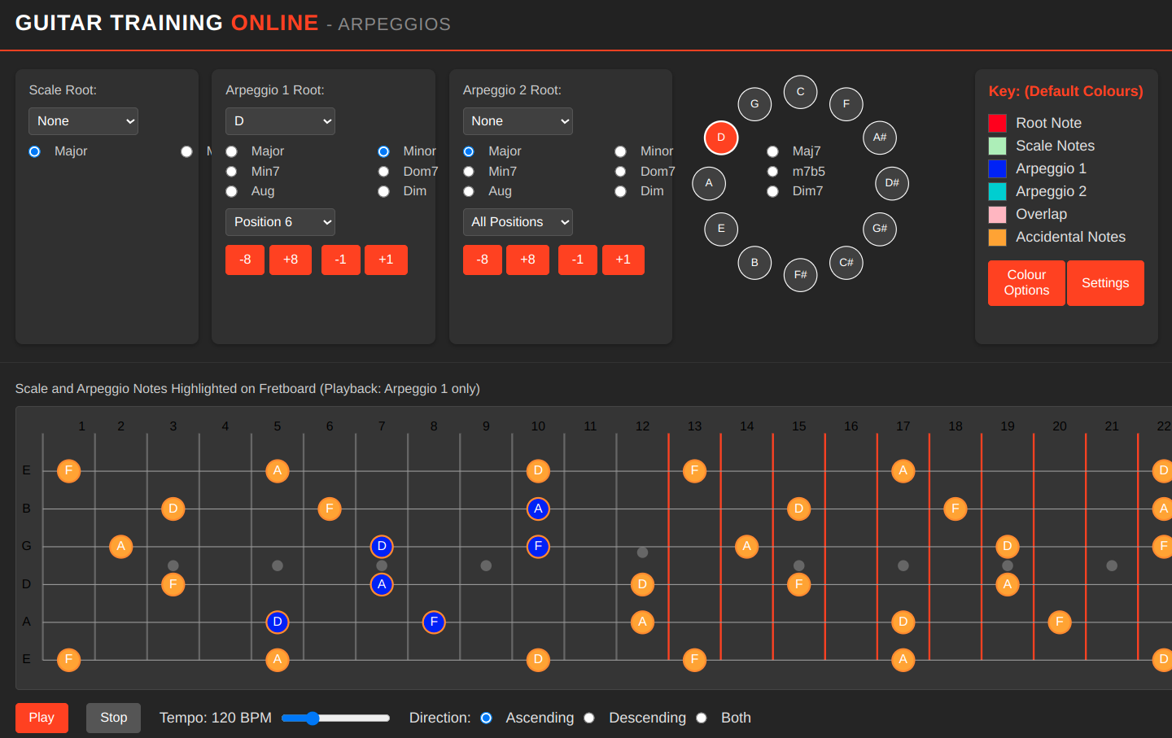The image size is (1172, 738).
Task: Click the F# note at the bottom of the circle
Action: coord(800,275)
